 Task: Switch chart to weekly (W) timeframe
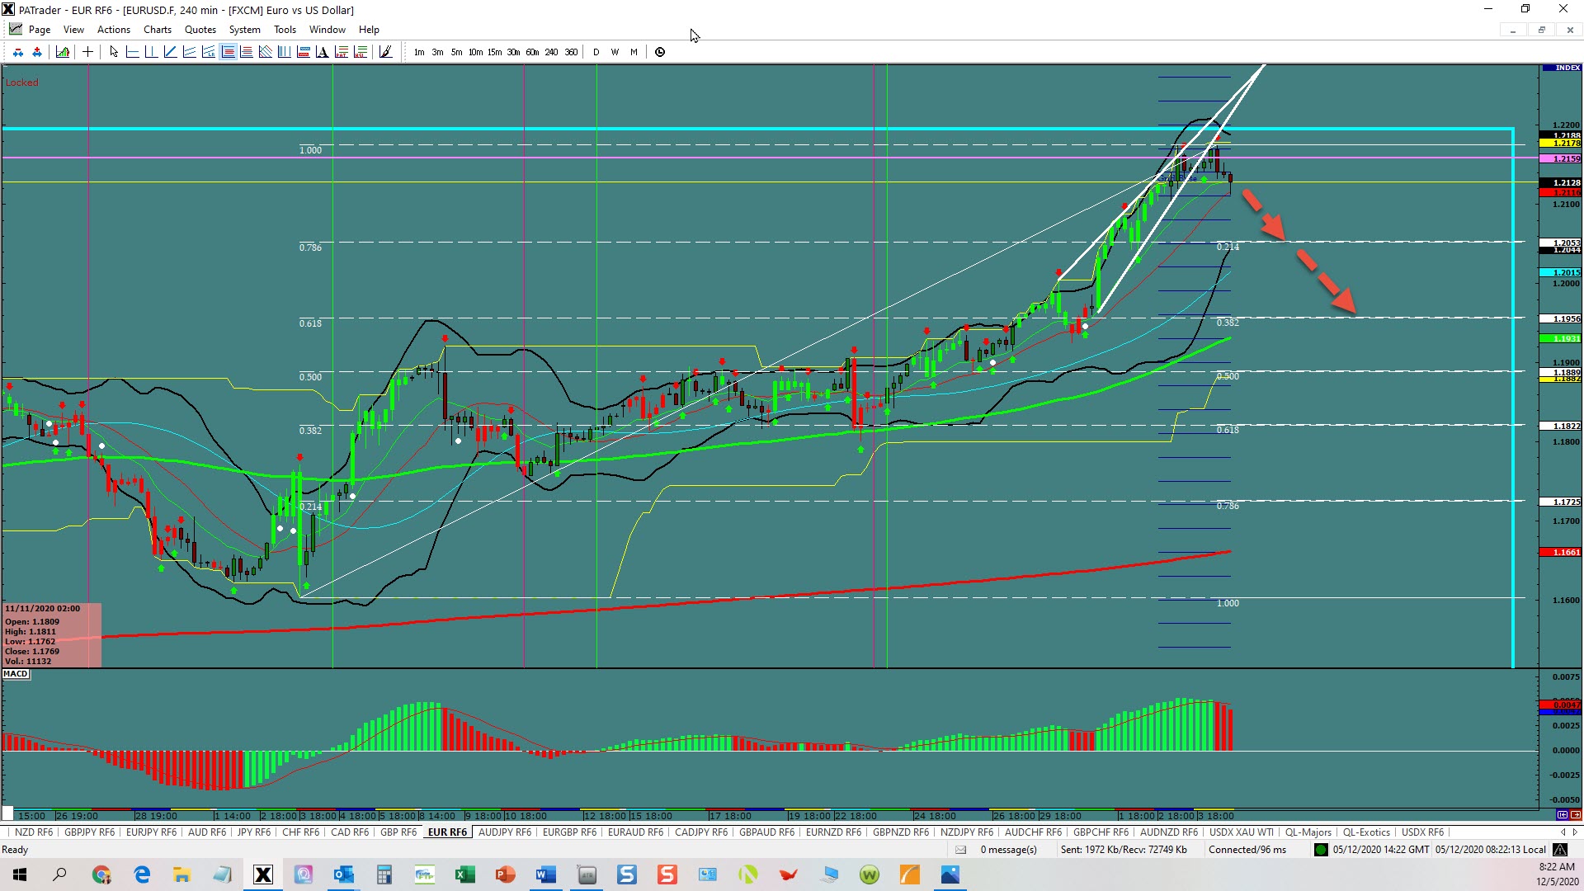[x=615, y=52]
